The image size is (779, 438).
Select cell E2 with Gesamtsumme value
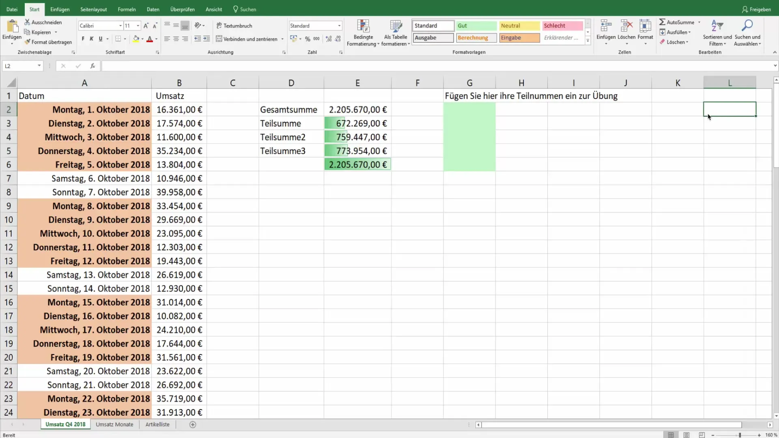tap(357, 109)
